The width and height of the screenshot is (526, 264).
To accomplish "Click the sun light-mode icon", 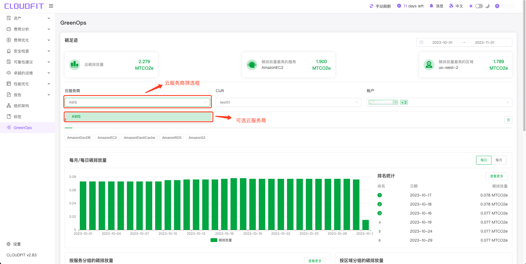I will click(x=471, y=6).
